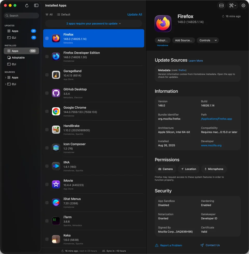The width and height of the screenshot is (249, 254).
Task: Select the Adoptable sidebar item
Action: coord(21,58)
